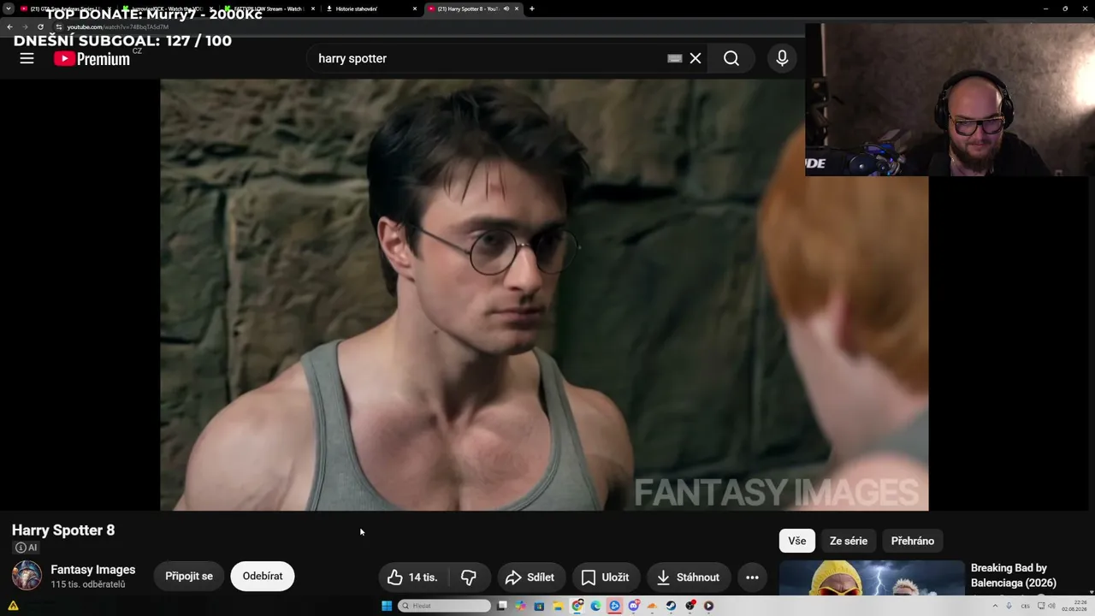Expand hidden system tray icons chevron
1095x616 pixels.
click(x=995, y=606)
